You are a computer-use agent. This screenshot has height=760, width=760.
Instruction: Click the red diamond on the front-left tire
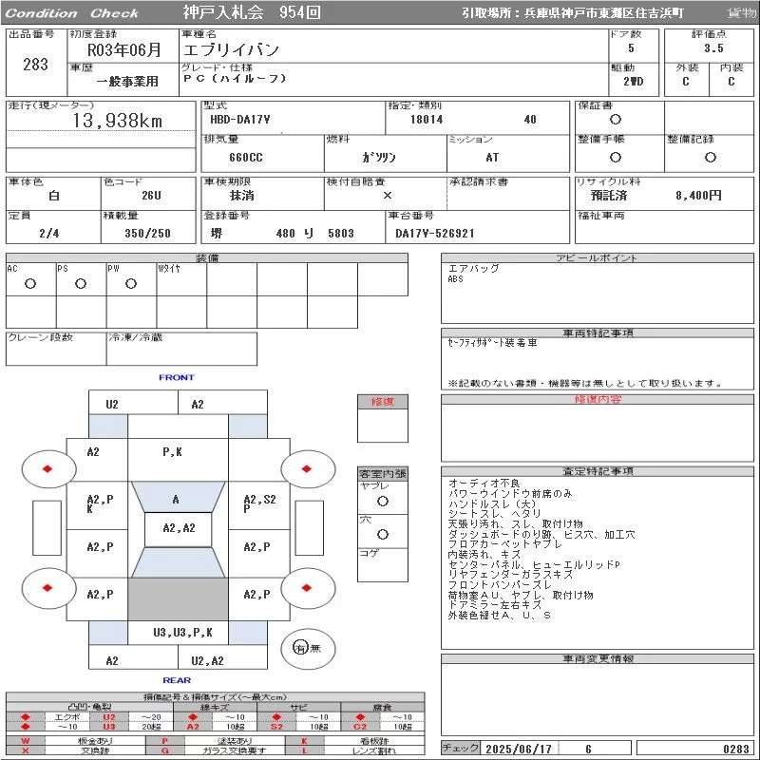pos(47,468)
